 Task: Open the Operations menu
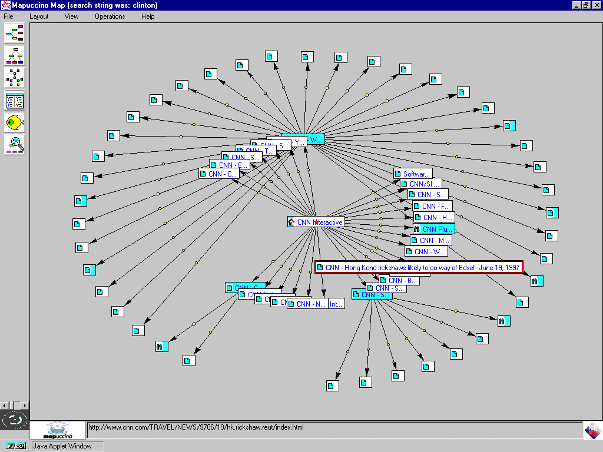coord(110,16)
